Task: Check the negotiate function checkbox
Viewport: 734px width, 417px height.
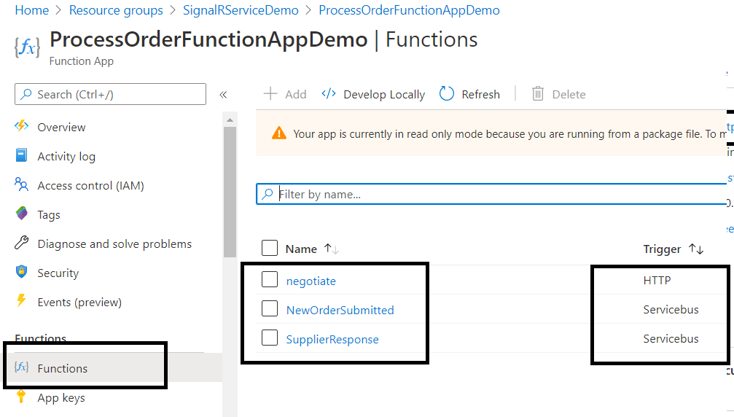Action: (x=270, y=279)
